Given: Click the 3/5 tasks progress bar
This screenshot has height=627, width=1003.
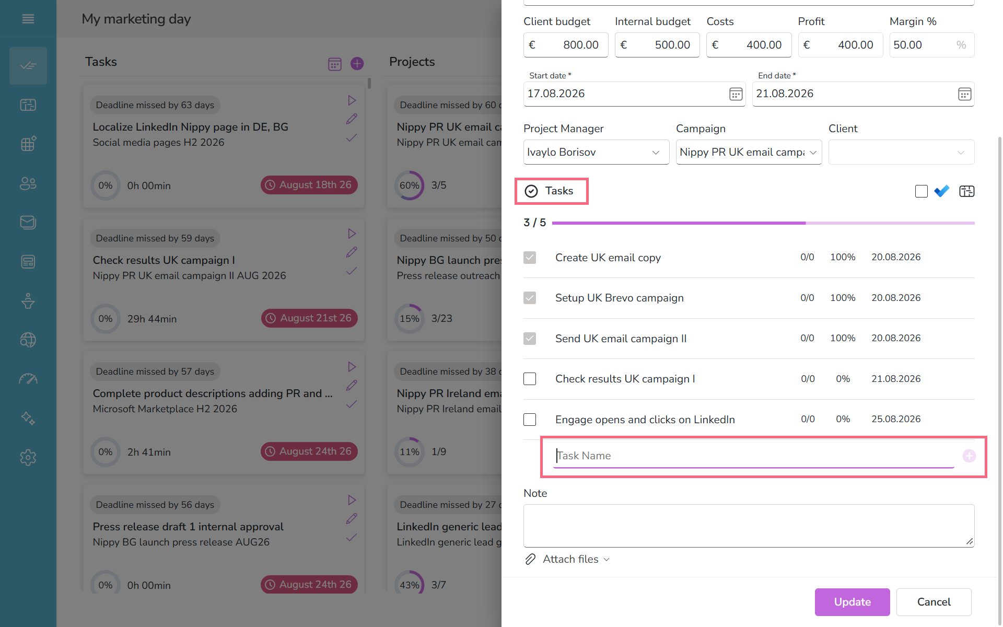Looking at the screenshot, I should tap(763, 223).
